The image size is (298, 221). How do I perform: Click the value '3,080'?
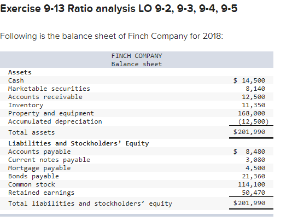(x=255, y=160)
